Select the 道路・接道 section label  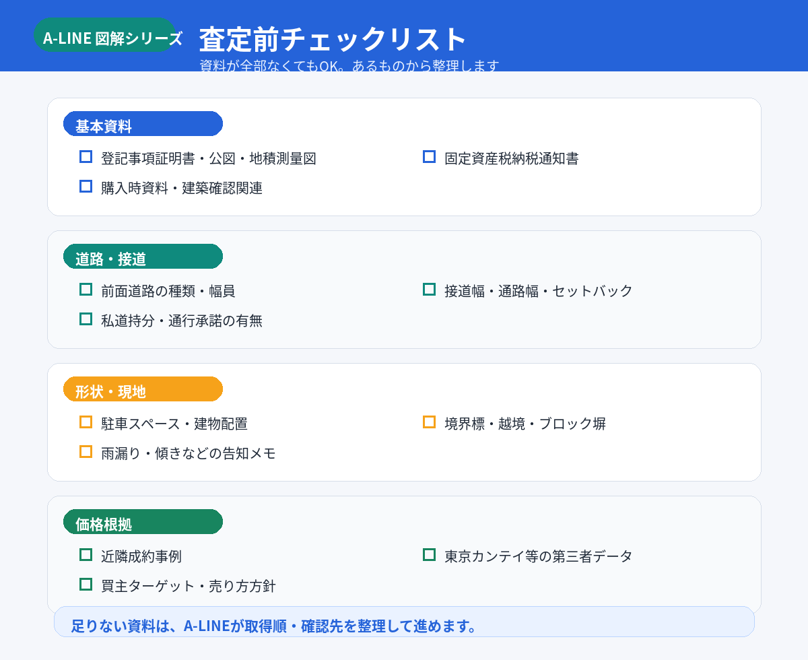click(x=143, y=257)
